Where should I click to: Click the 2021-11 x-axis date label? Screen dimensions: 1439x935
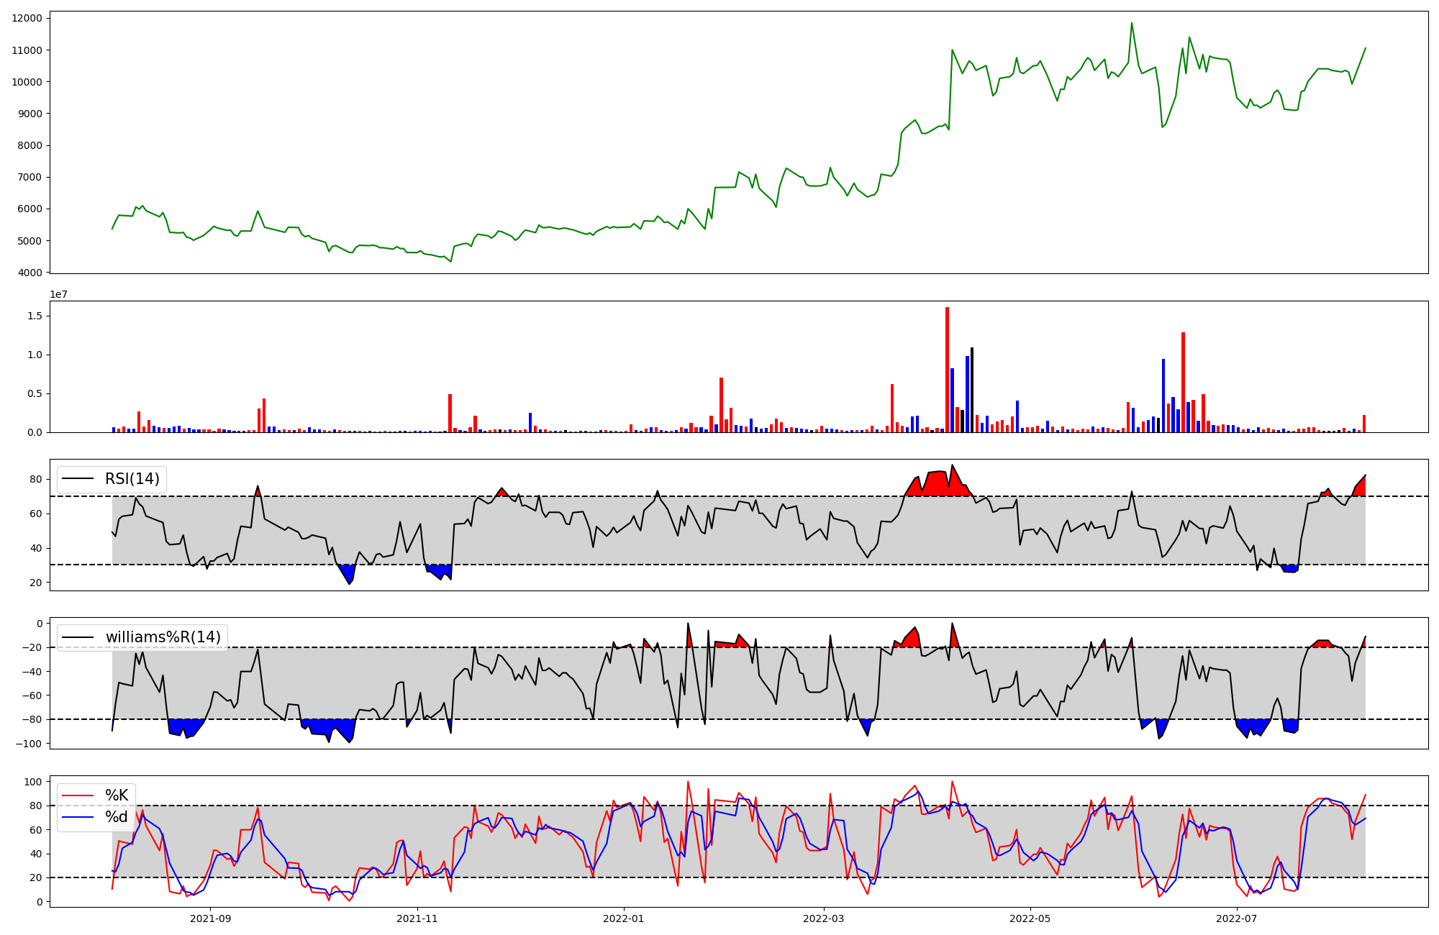click(417, 918)
